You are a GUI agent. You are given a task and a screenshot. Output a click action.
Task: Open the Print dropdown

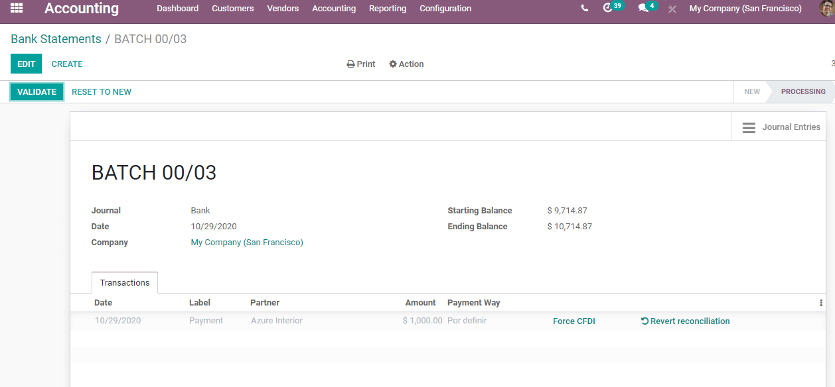pos(361,64)
